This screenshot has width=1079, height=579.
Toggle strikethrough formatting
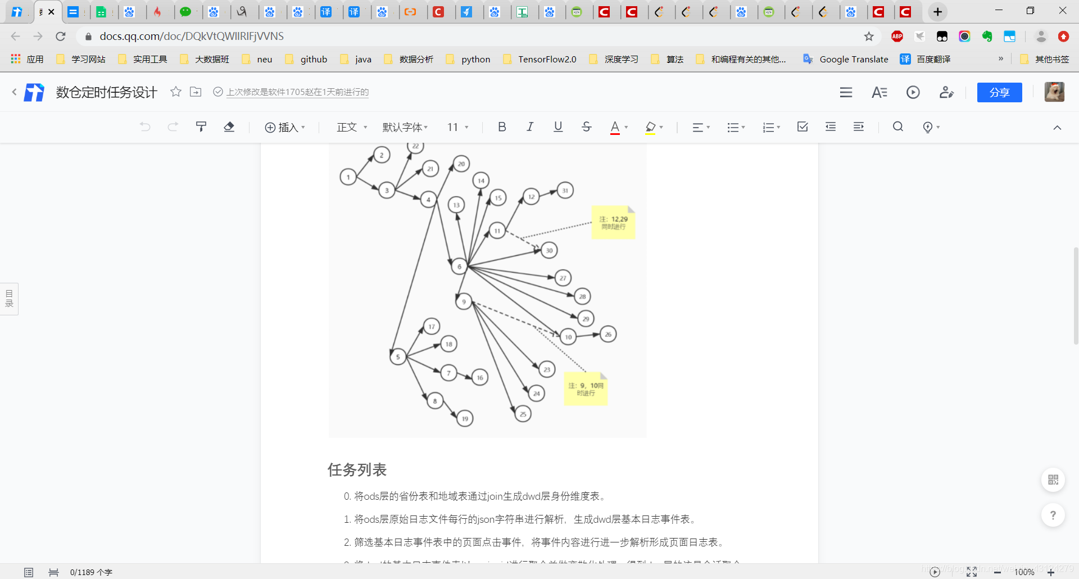pyautogui.click(x=587, y=127)
